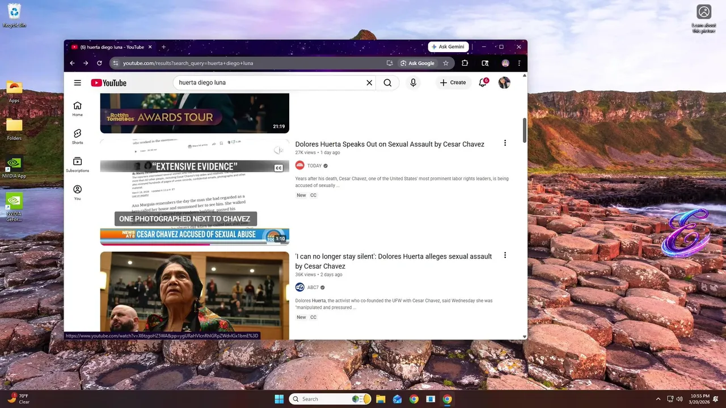Open the YouTube account avatar menu
This screenshot has height=408, width=726.
(x=504, y=83)
